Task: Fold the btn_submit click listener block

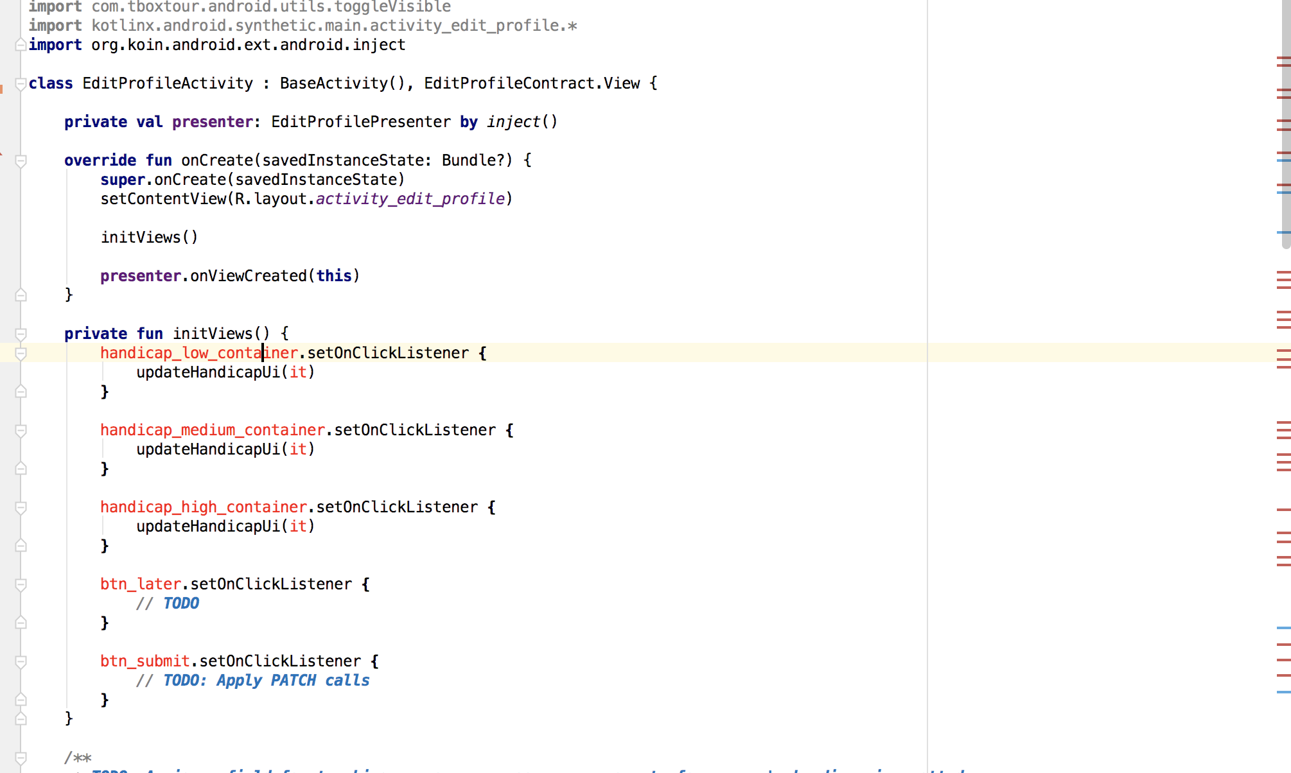Action: coord(21,661)
